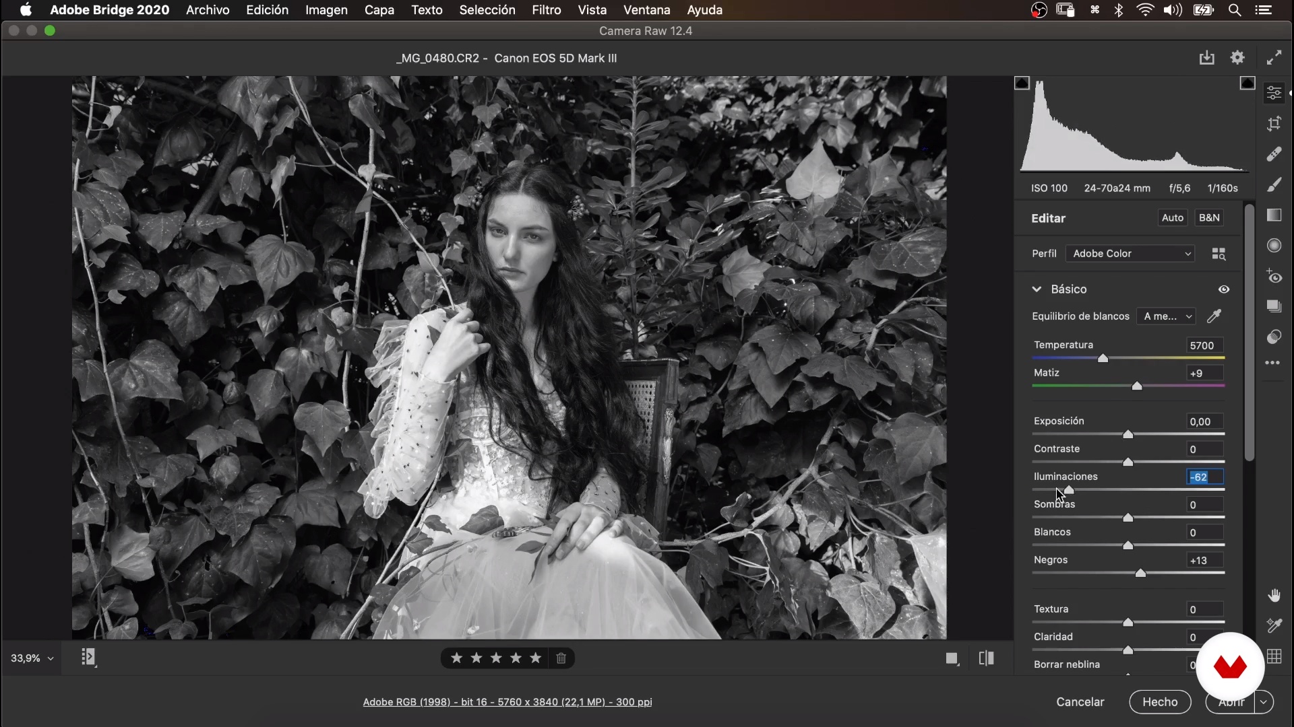Pick the white balance eyedropper tool
Image resolution: width=1294 pixels, height=727 pixels.
pos(1214,316)
